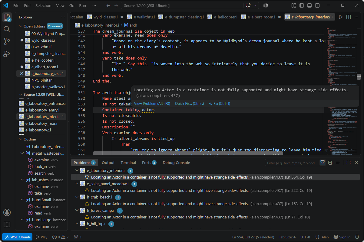This screenshot has width=364, height=242.
Task: Collapse e_solar_panel_meadow.i problems group
Action: click(77, 184)
